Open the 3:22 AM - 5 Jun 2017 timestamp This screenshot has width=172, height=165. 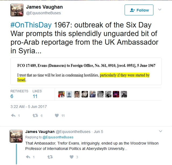pos(29,107)
